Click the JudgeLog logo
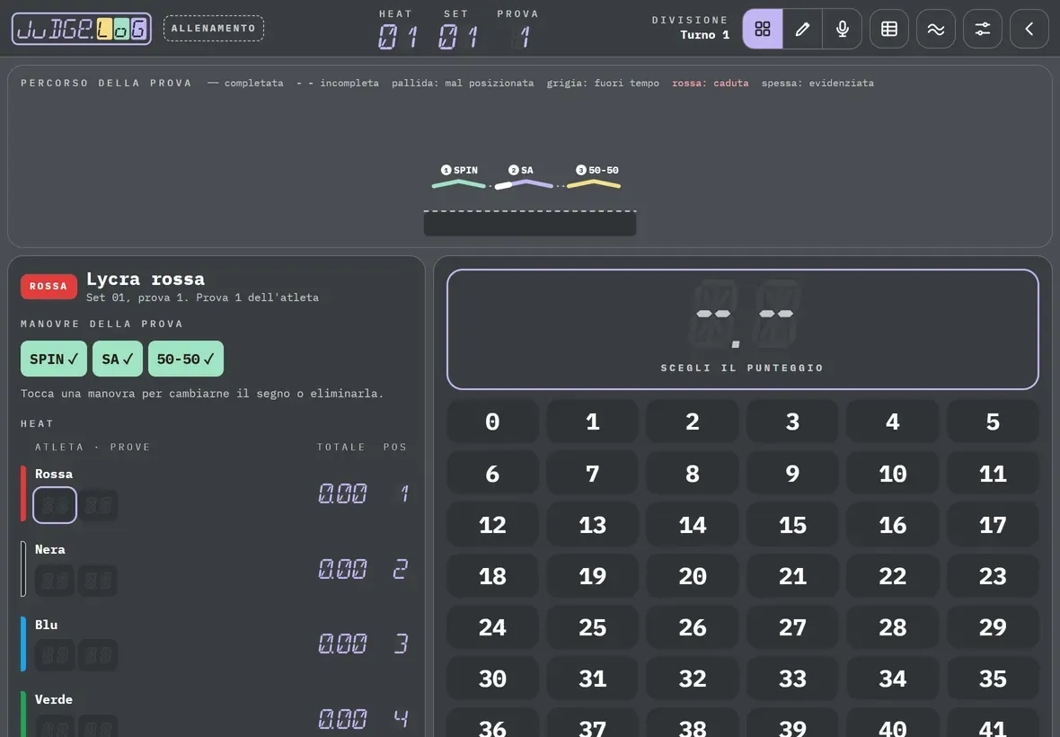 pyautogui.click(x=82, y=29)
